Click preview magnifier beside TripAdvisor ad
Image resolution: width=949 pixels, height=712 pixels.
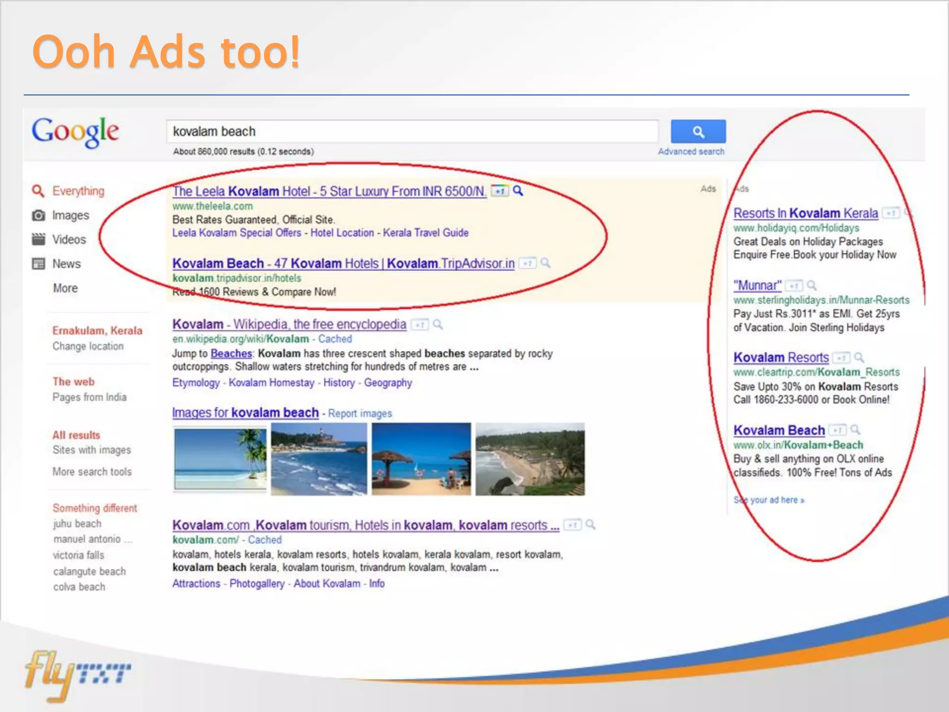pos(546,263)
